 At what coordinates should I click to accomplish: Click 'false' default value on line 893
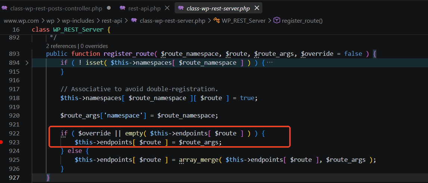pyautogui.click(x=353, y=54)
